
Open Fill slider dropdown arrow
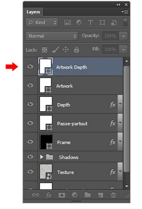coord(123,50)
